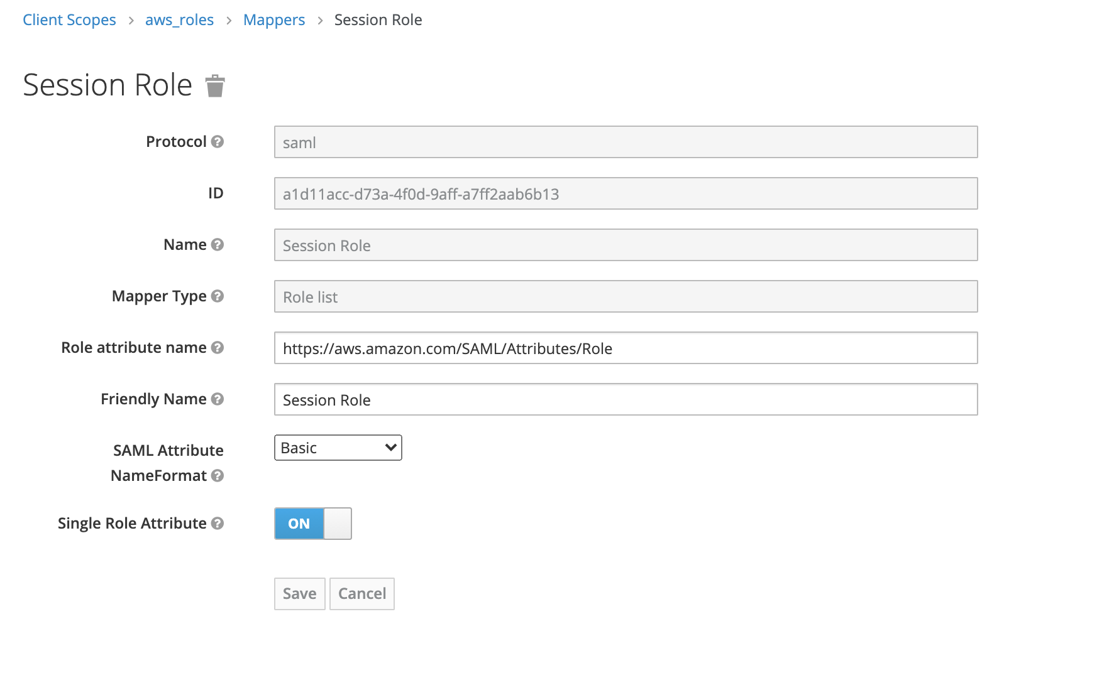Screen dimensions: 1114x673
Task: Select the ID field label
Action: [x=216, y=193]
